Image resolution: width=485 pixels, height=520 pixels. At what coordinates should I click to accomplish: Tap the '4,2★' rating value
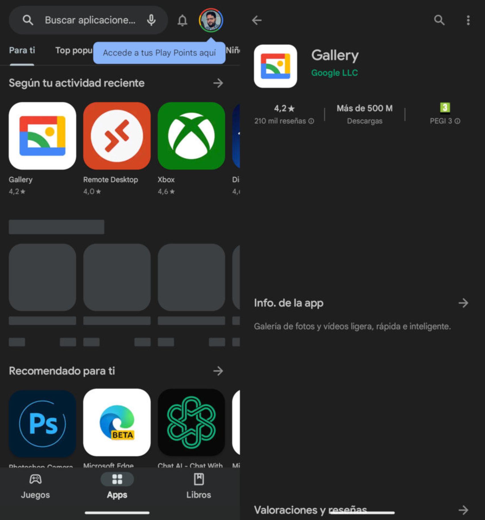pyautogui.click(x=284, y=108)
